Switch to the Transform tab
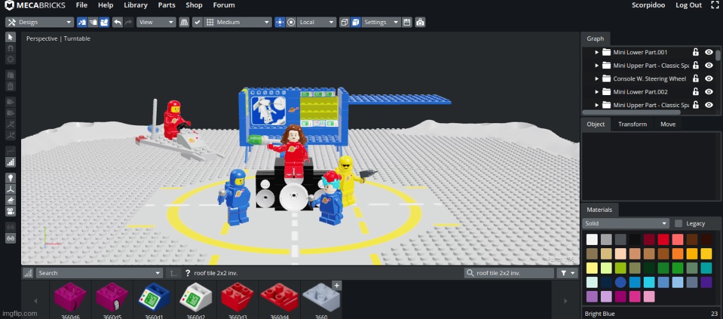 632,124
